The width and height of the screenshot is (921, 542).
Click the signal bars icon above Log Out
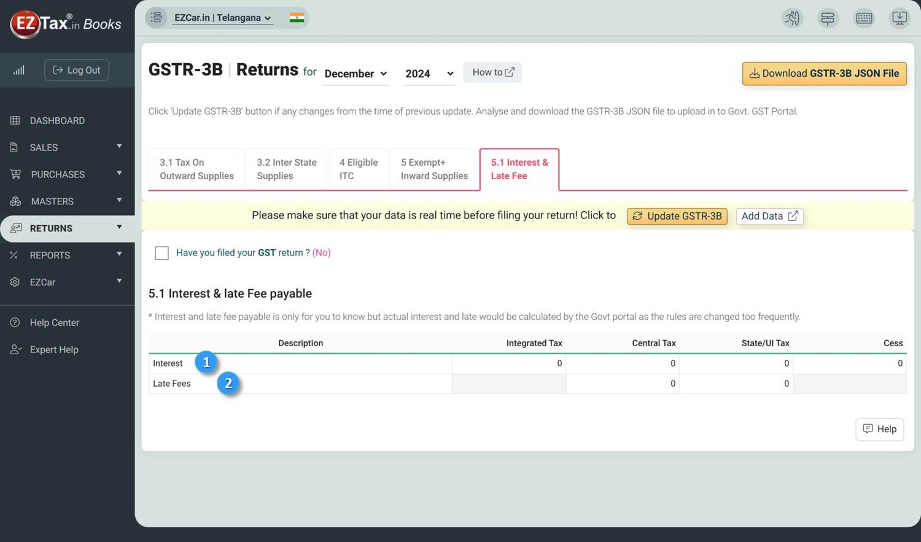[x=18, y=70]
